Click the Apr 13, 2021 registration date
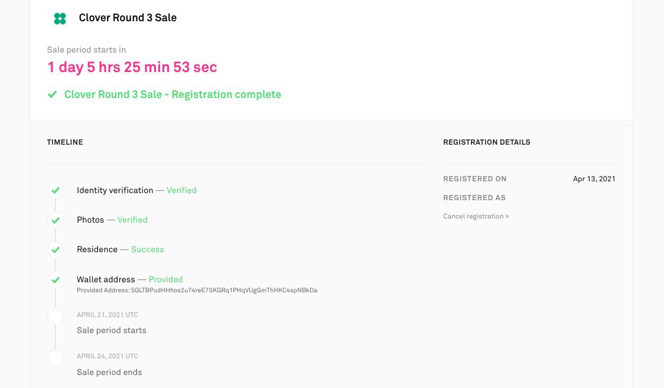This screenshot has height=388, width=664. [594, 179]
